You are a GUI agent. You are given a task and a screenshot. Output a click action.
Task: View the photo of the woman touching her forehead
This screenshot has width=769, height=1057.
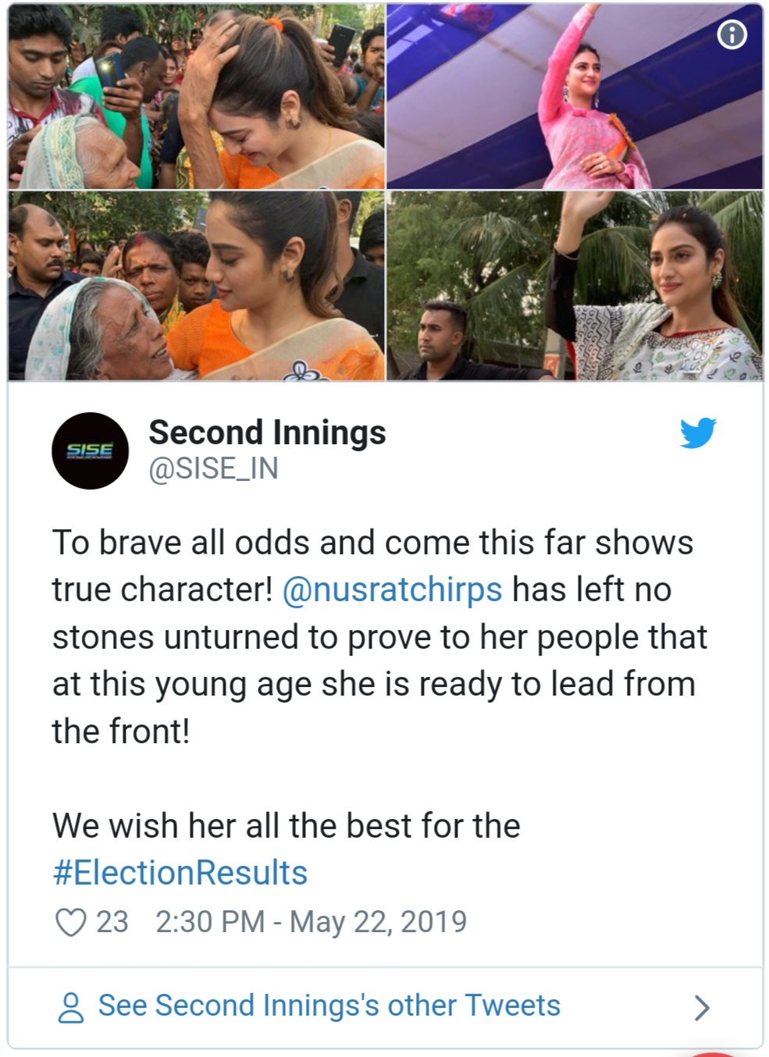click(197, 96)
